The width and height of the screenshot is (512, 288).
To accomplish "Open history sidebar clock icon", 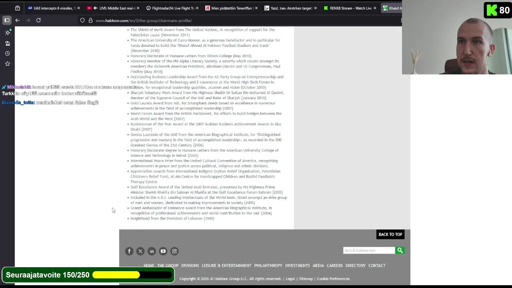I will (x=7, y=53).
